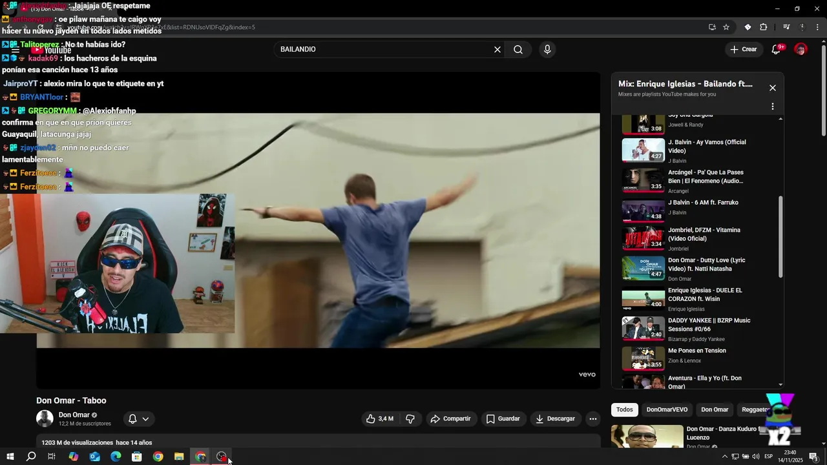Open Microsoft Store from the taskbar
827x465 pixels.
[x=137, y=457]
